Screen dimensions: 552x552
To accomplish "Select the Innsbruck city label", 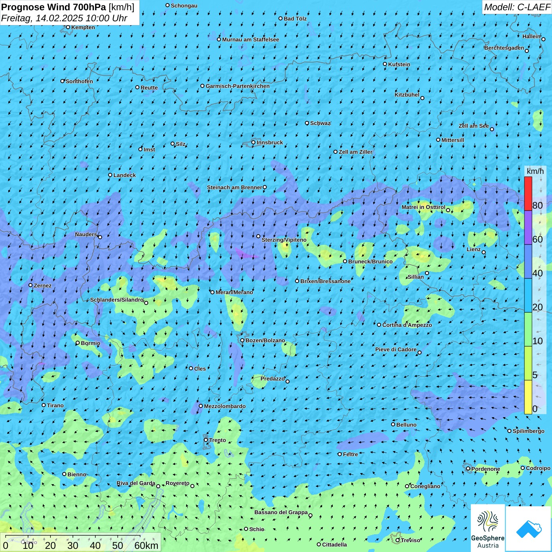I will [270, 142].
